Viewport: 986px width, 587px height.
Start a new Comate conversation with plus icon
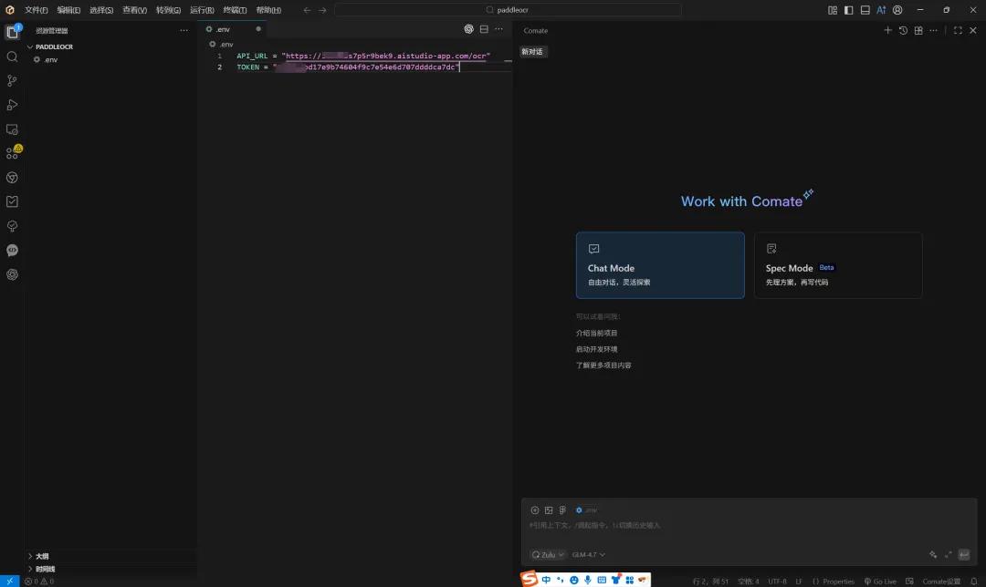point(888,30)
